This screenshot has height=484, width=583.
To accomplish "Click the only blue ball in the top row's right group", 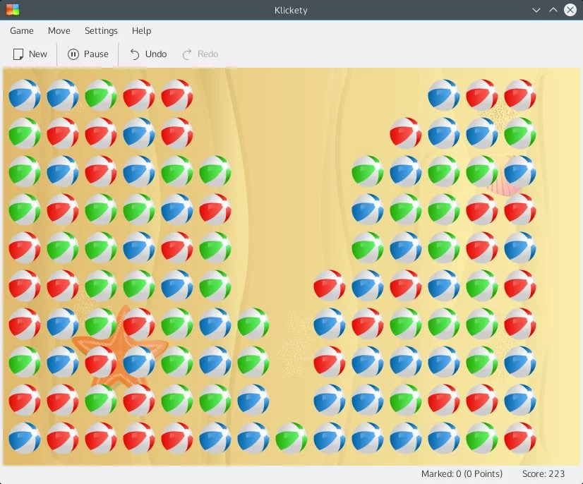I will pos(443,95).
